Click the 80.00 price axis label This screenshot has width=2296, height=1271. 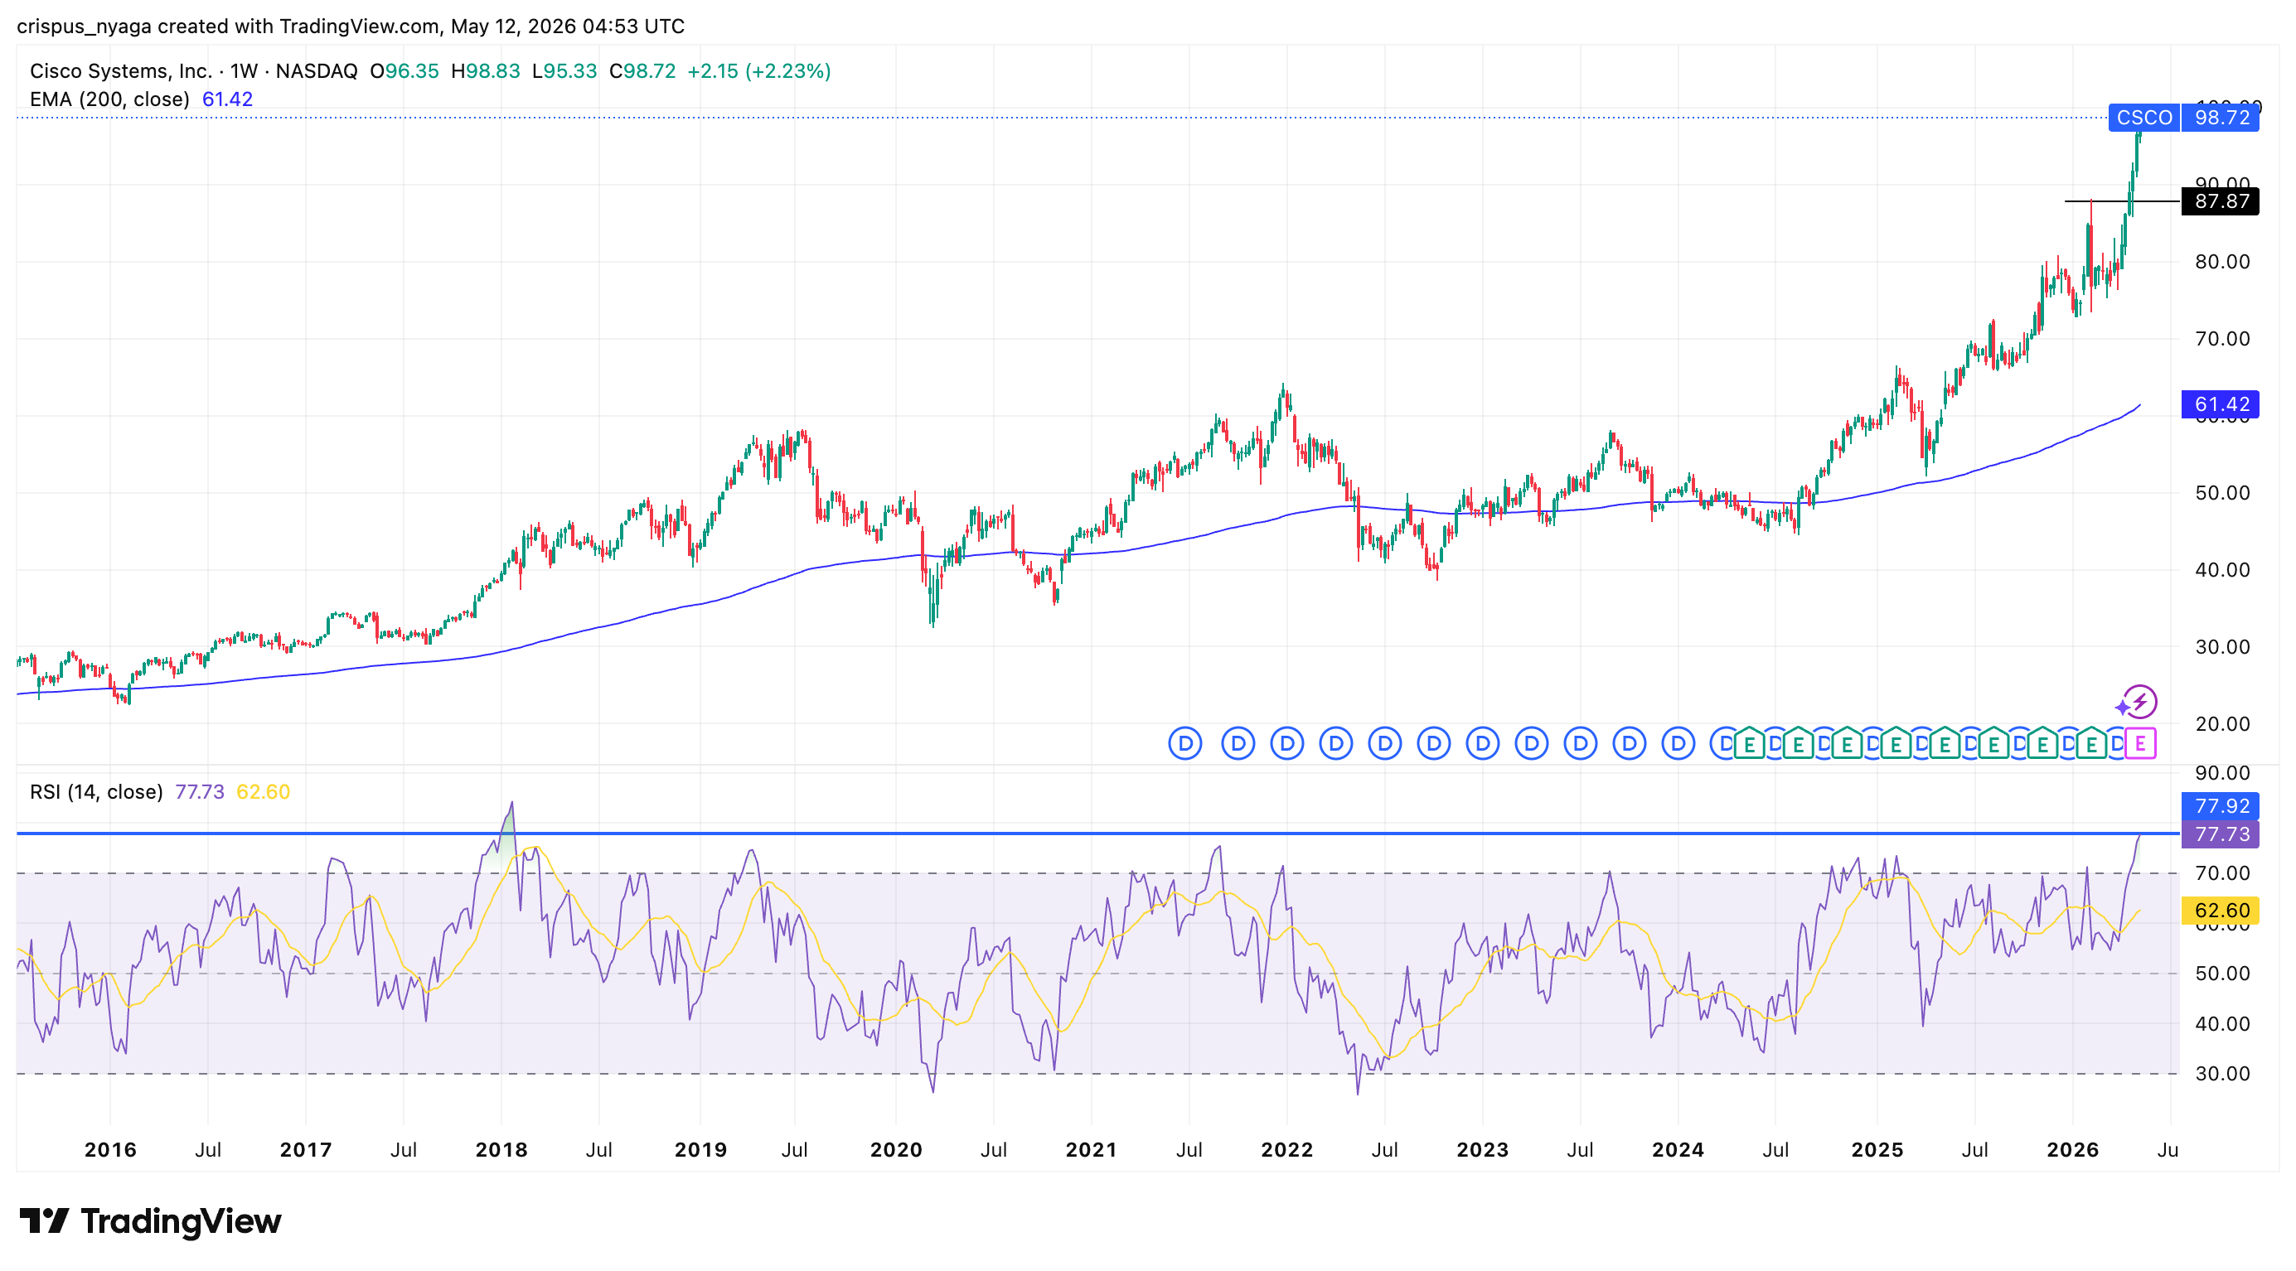(2223, 262)
